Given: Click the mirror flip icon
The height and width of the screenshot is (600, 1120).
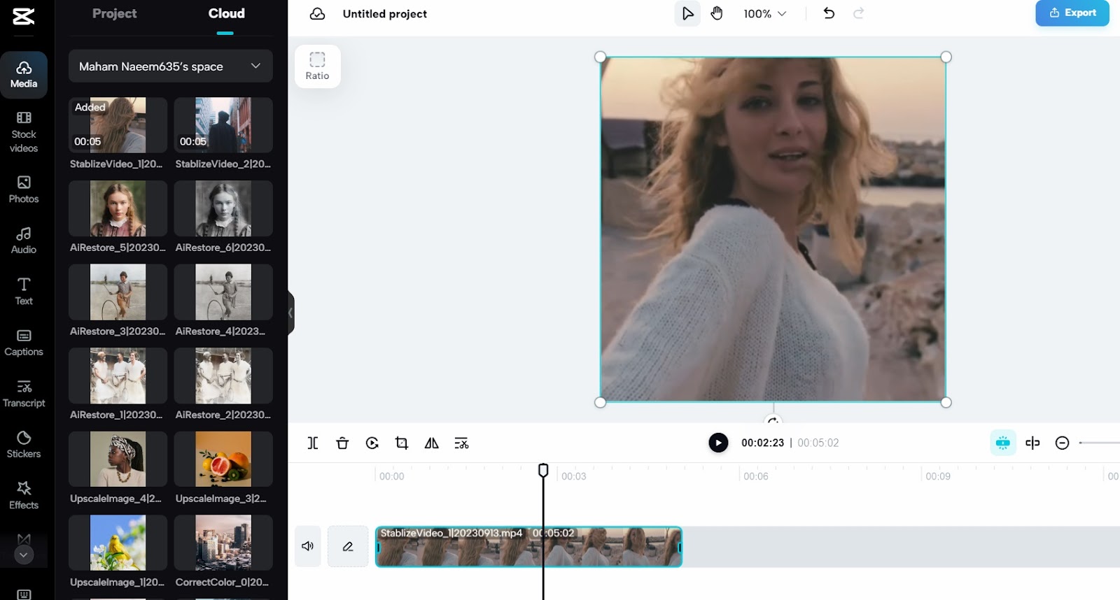Looking at the screenshot, I should click(x=431, y=443).
